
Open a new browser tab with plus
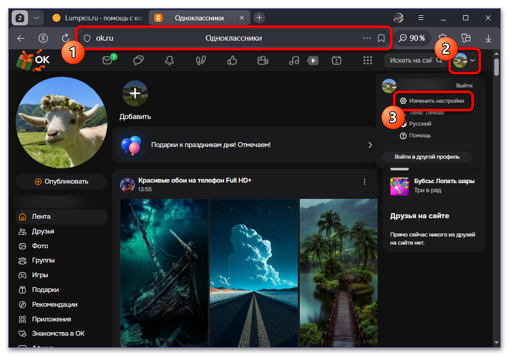pyautogui.click(x=259, y=18)
